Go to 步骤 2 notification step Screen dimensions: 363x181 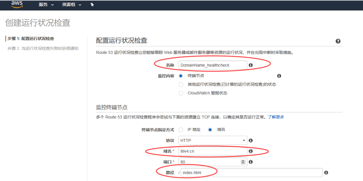(43, 48)
